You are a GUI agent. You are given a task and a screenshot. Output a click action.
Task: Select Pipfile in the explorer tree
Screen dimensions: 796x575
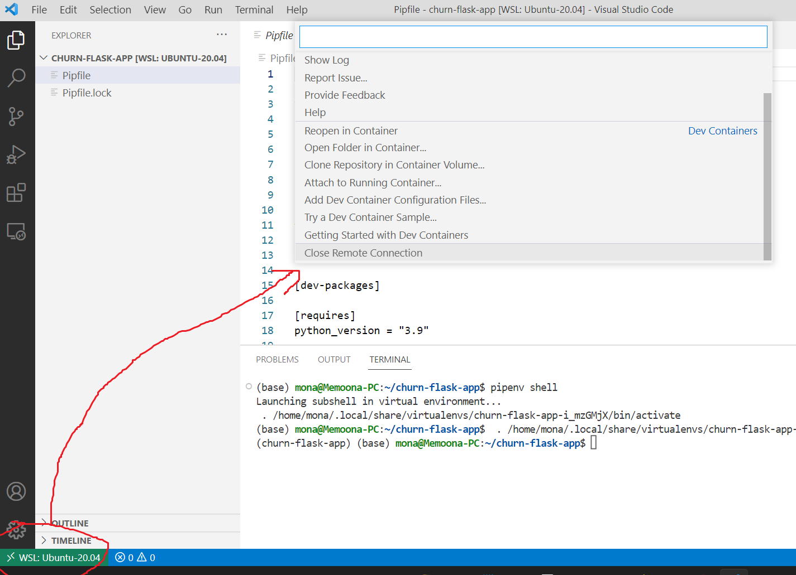[137, 75]
